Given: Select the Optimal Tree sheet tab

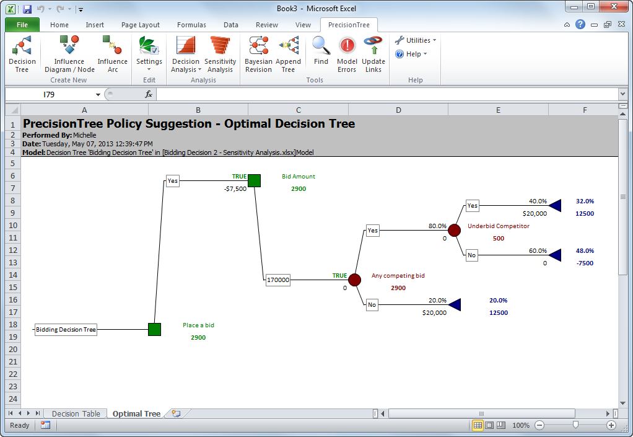Looking at the screenshot, I should [136, 413].
